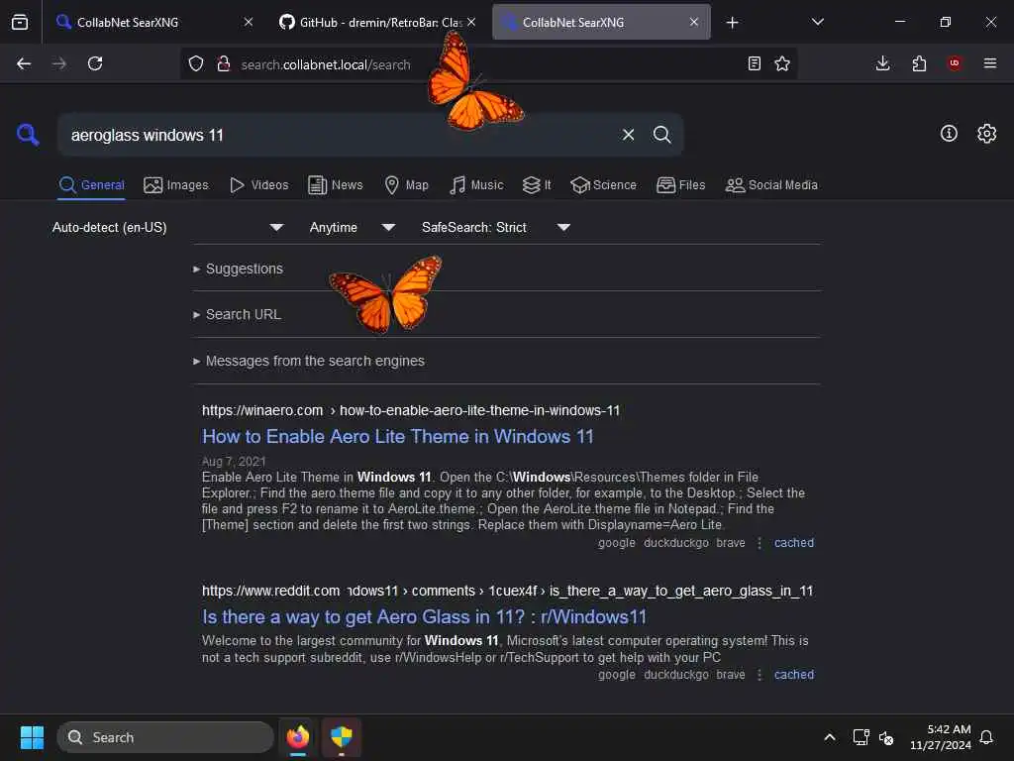Screen dimensions: 1014x761
Task: Click the taskbar Search box
Action: tap(165, 737)
